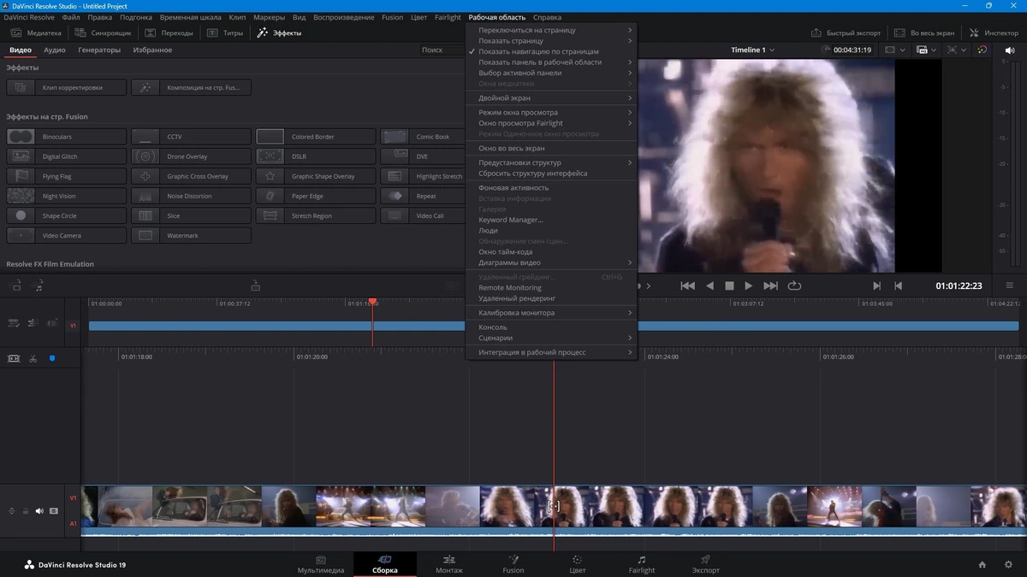Open Keyword Manager... from the menu
This screenshot has height=577, width=1027.
pos(550,220)
